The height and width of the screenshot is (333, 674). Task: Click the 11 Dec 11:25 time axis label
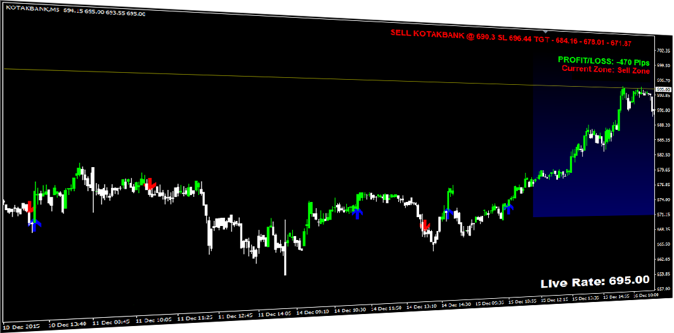(195, 318)
